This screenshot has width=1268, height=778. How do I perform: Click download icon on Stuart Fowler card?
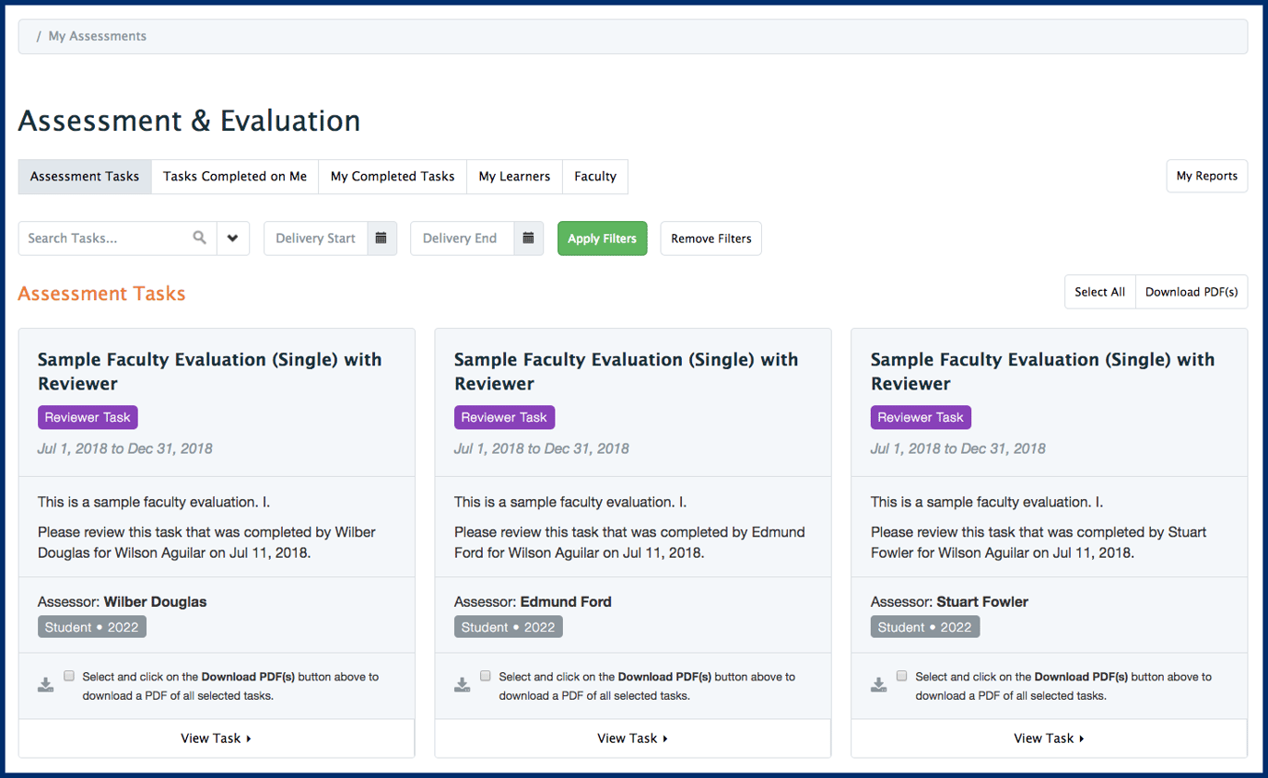(x=879, y=685)
